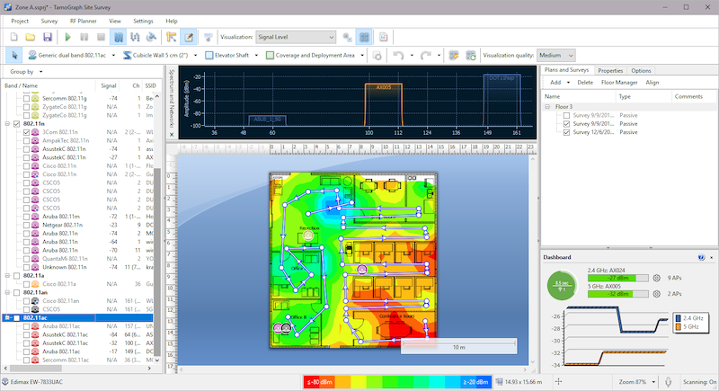Click the filter funnel toolbar icon
Screen dimensions: 719x391
pyautogui.click(x=209, y=37)
